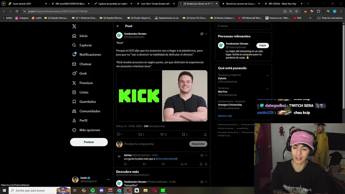This screenshot has height=194, width=345.
Task: Go to Inicio in the sidebar
Action: tap(80, 36)
